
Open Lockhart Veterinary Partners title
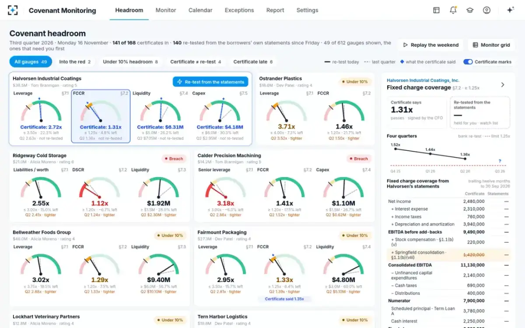[x=46, y=317]
